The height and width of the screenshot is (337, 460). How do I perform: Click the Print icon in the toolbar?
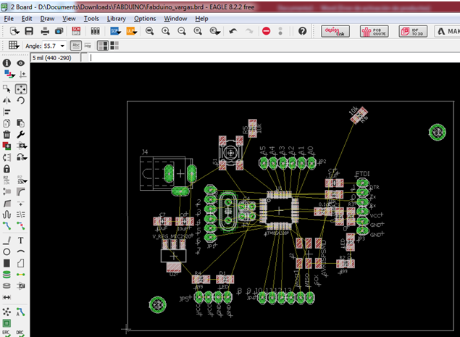click(45, 31)
